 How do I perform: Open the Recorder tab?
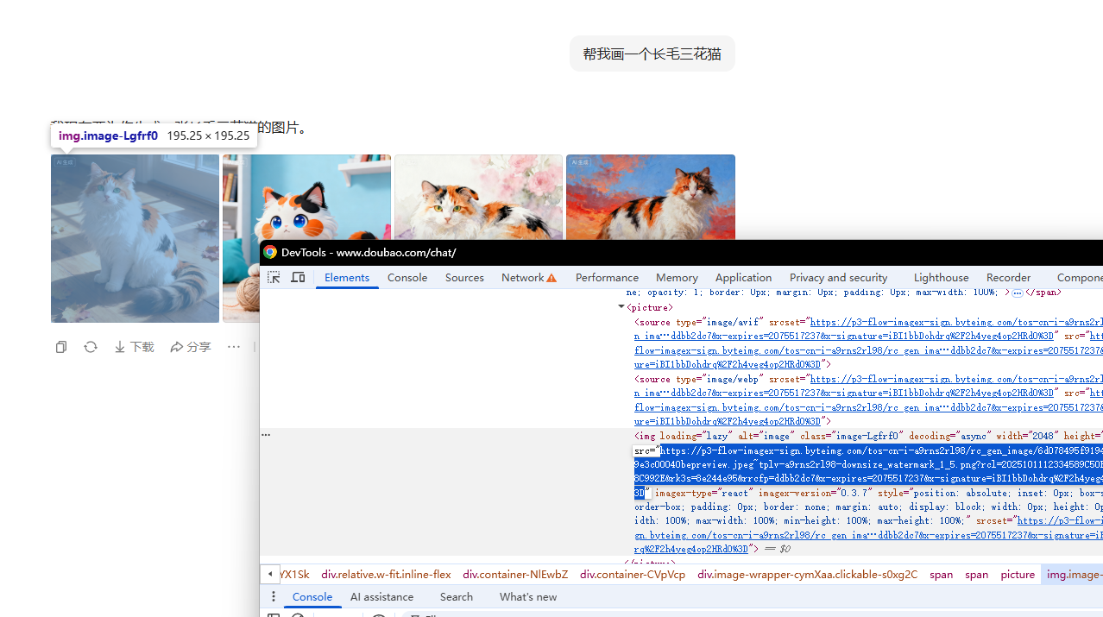click(x=1008, y=277)
